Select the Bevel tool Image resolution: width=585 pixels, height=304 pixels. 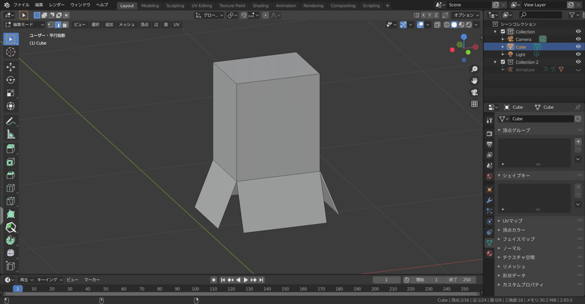click(x=11, y=175)
